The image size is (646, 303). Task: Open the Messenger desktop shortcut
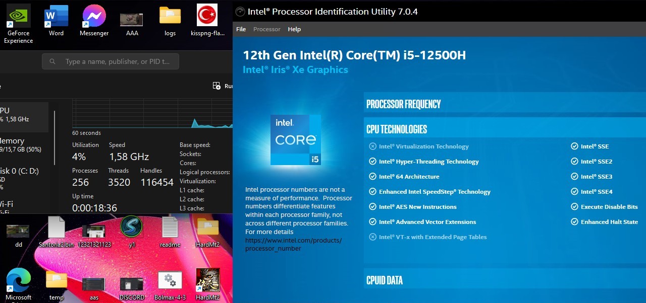tap(94, 16)
